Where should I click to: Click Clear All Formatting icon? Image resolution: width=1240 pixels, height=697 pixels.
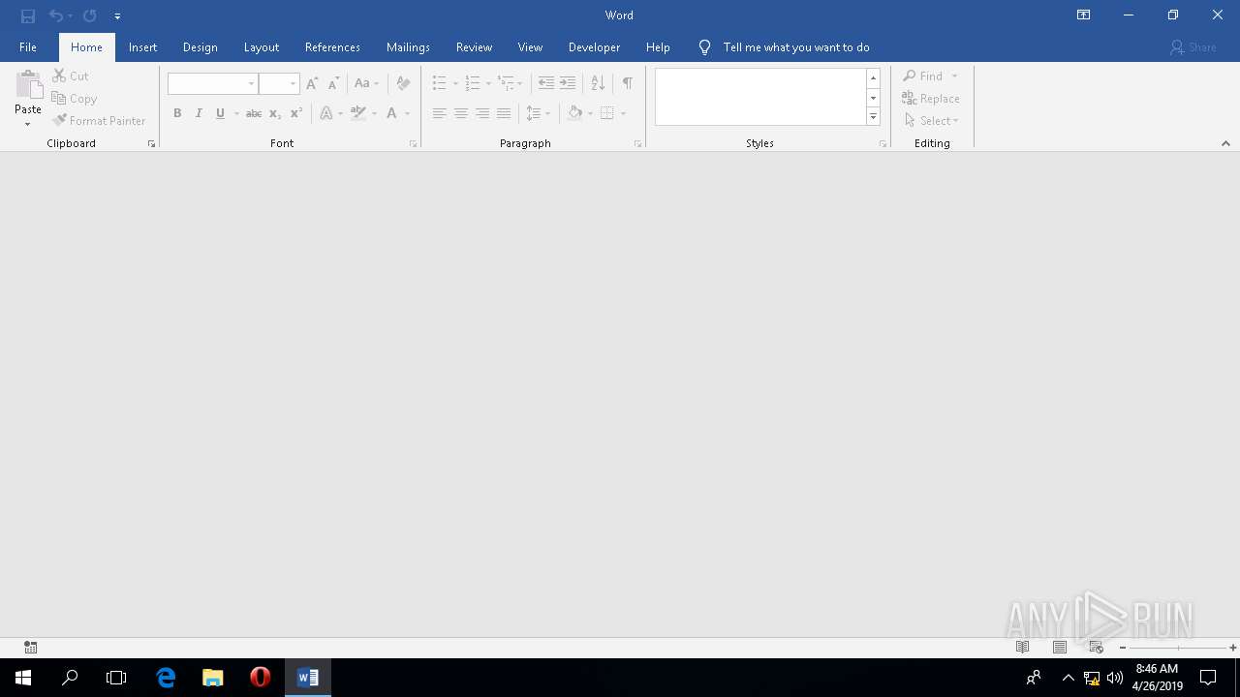point(403,83)
